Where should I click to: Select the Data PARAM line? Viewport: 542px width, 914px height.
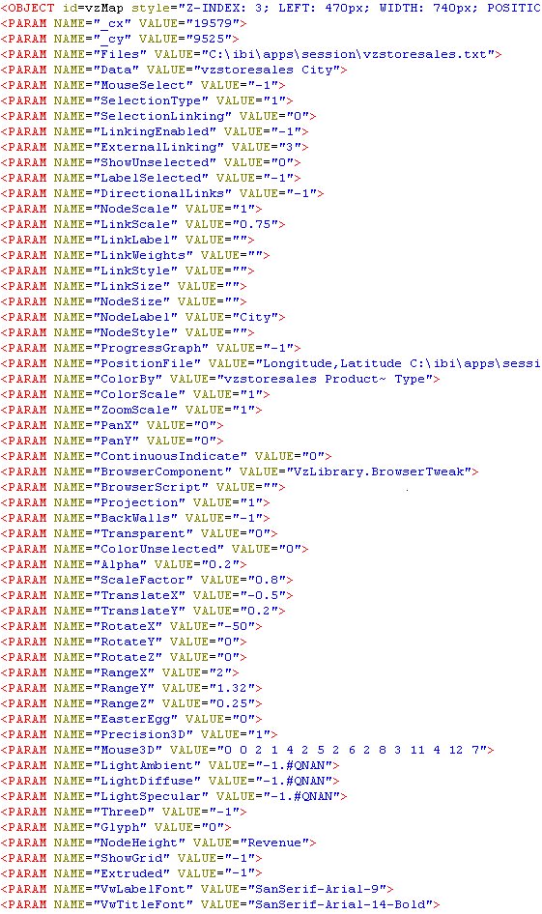pos(174,70)
